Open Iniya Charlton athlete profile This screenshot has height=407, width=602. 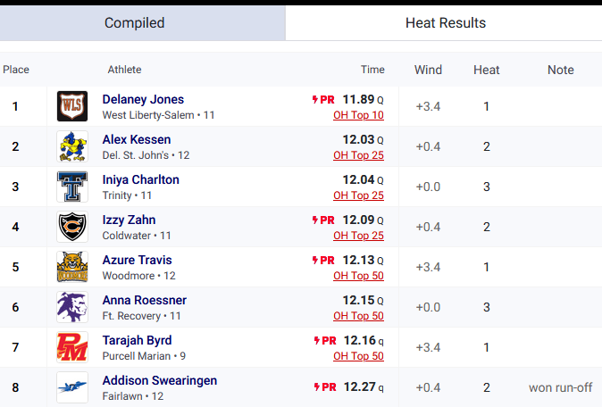click(140, 179)
